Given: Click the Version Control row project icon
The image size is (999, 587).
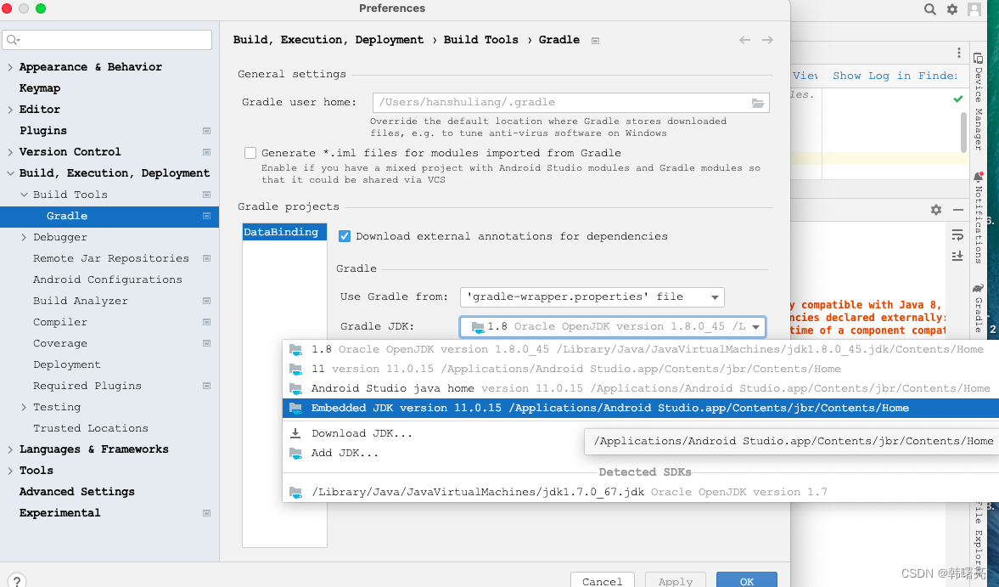Looking at the screenshot, I should [x=206, y=152].
